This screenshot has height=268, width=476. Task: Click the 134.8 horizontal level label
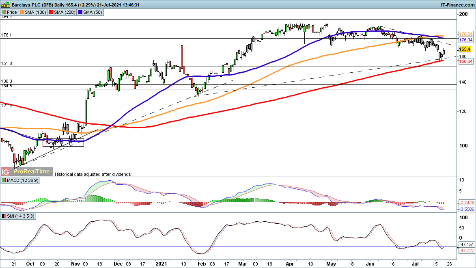(x=6, y=86)
